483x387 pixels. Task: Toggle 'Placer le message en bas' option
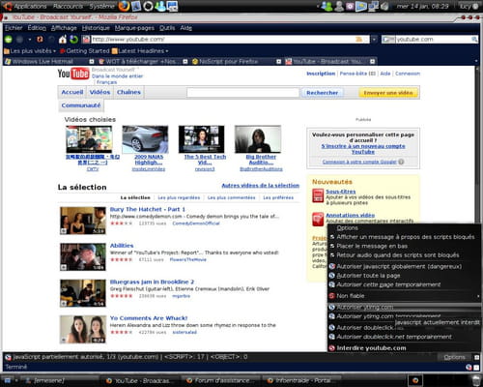click(404, 246)
